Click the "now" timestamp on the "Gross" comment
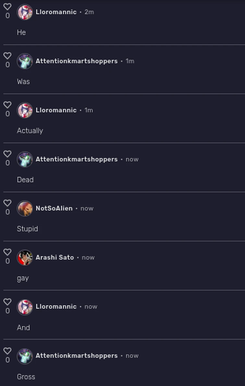 (x=132, y=356)
